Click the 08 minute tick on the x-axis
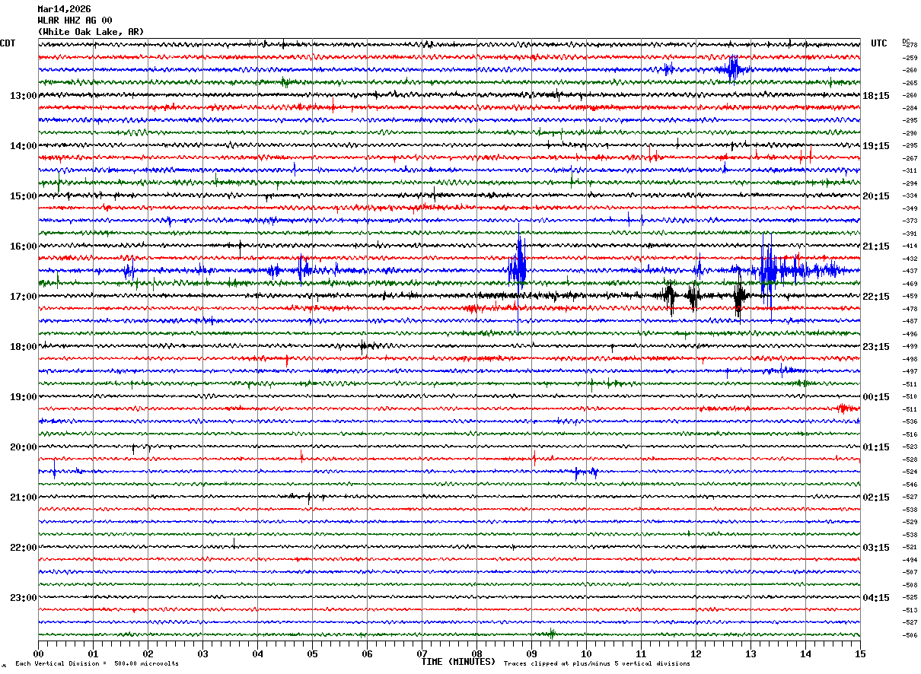Viewport: 921px width, 674px height. click(476, 653)
